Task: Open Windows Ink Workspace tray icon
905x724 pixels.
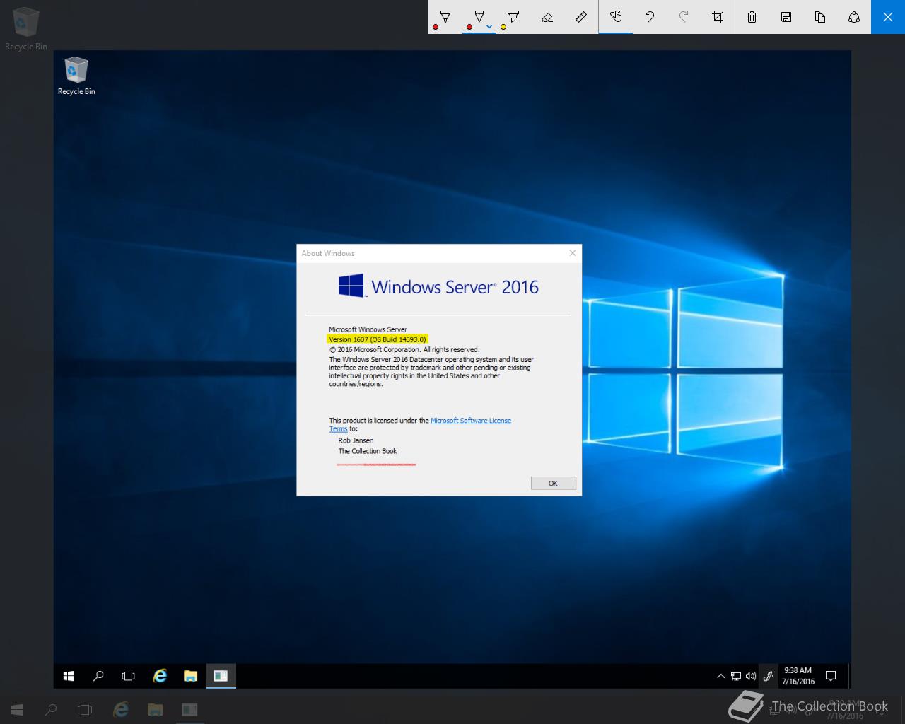Action: (x=768, y=676)
